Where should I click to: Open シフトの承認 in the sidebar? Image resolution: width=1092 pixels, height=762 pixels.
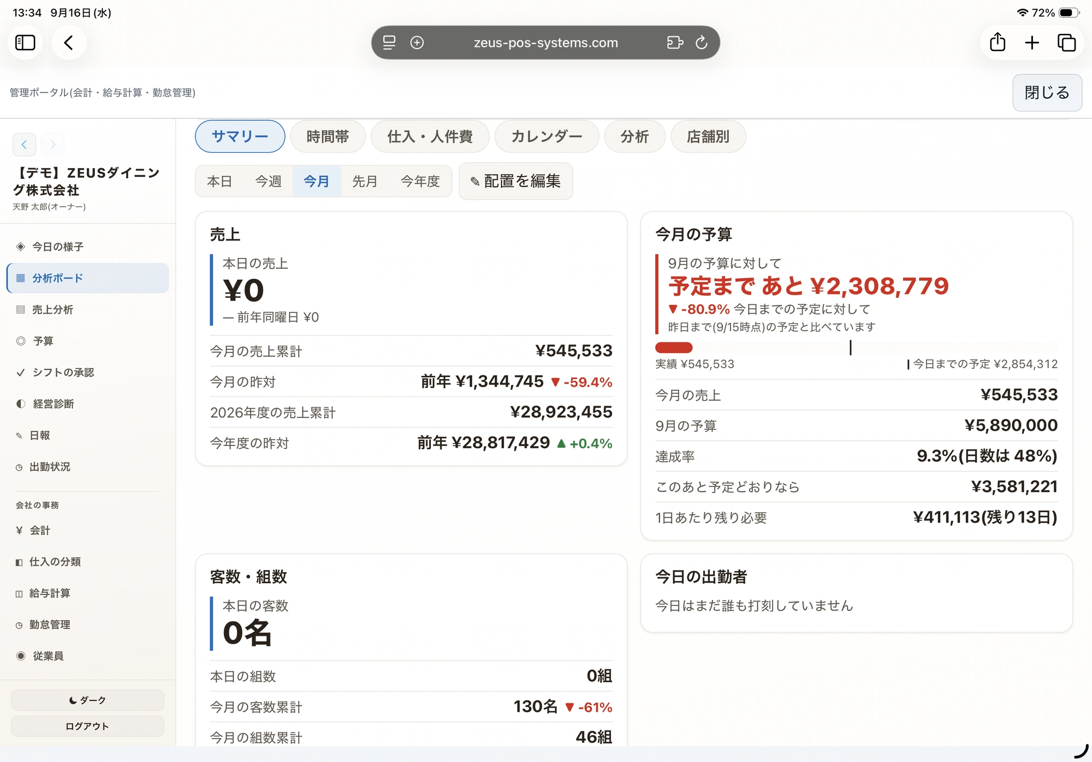pyautogui.click(x=87, y=373)
